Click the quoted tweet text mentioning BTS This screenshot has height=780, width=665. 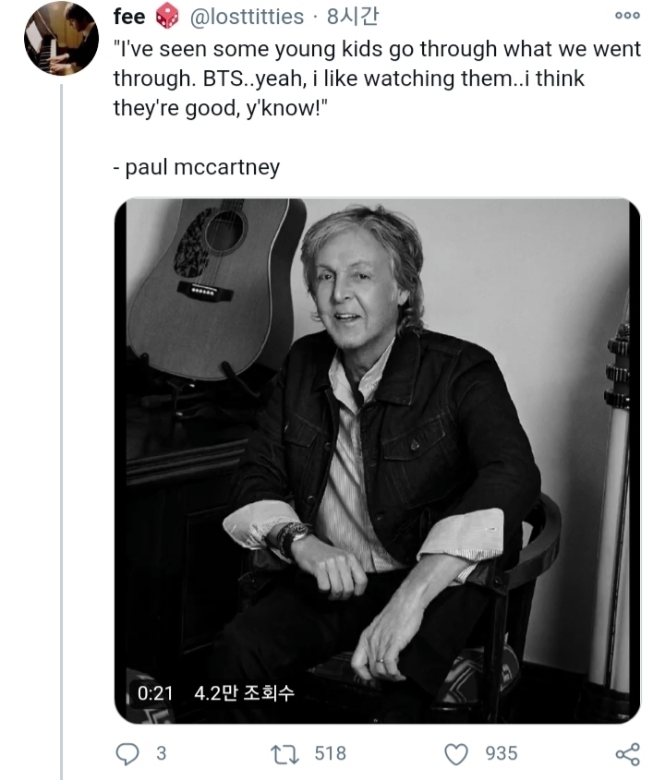coord(369,78)
